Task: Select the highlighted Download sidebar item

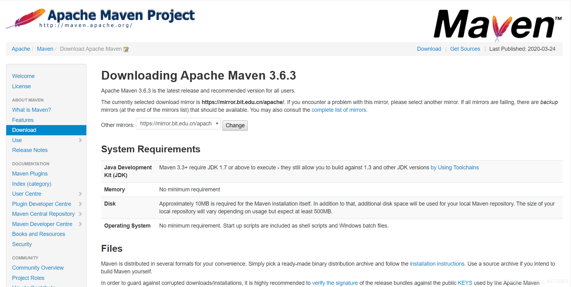Action: 46,130
